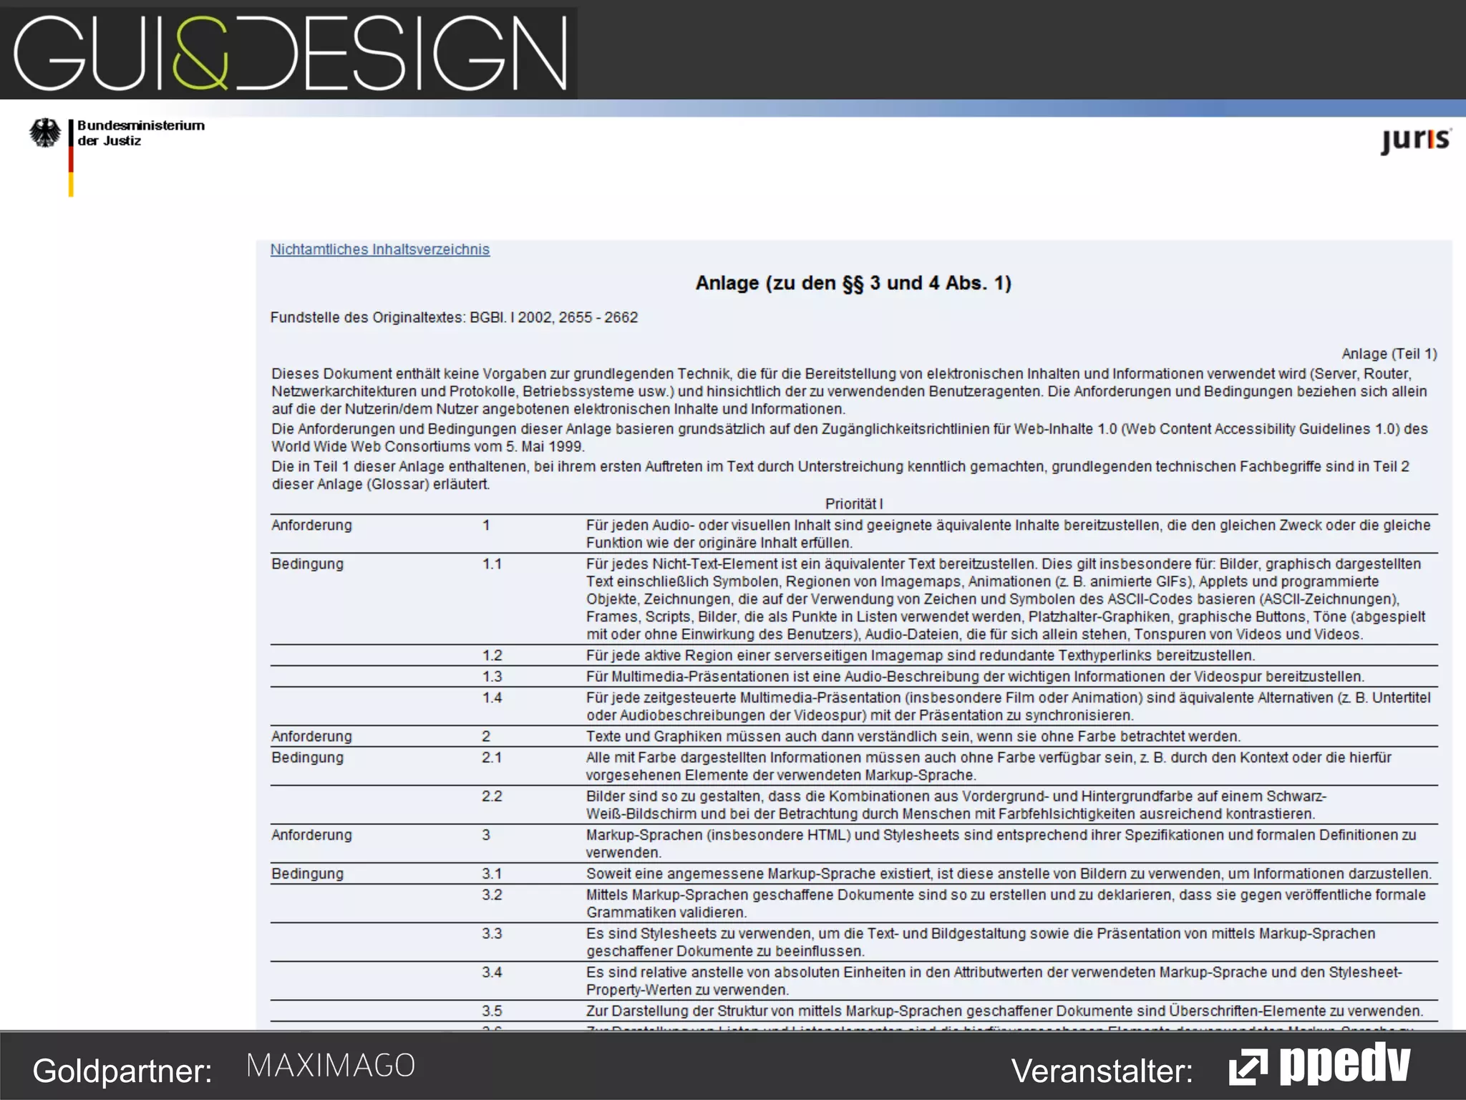This screenshot has width=1466, height=1100.
Task: Click the Bundesministerium der Justiz text logo
Action: tap(140, 133)
